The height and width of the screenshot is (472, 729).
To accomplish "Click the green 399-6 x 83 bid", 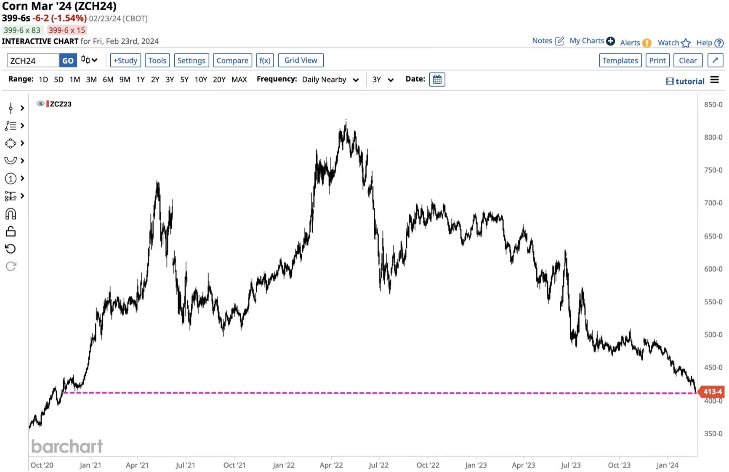I will coord(22,30).
